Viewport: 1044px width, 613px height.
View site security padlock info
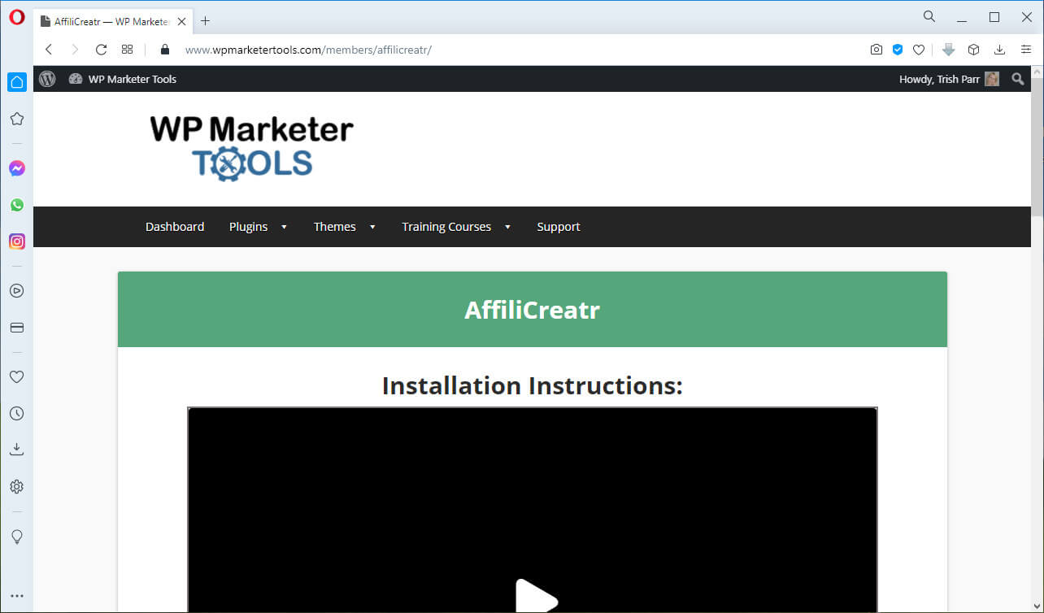pyautogui.click(x=165, y=50)
